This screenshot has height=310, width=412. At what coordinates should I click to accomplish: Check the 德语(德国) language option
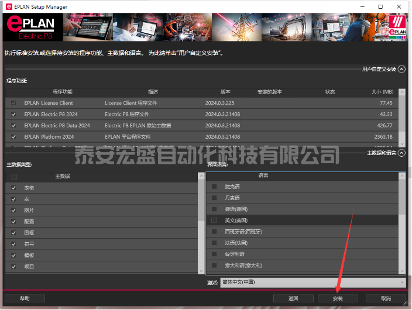pos(214,209)
